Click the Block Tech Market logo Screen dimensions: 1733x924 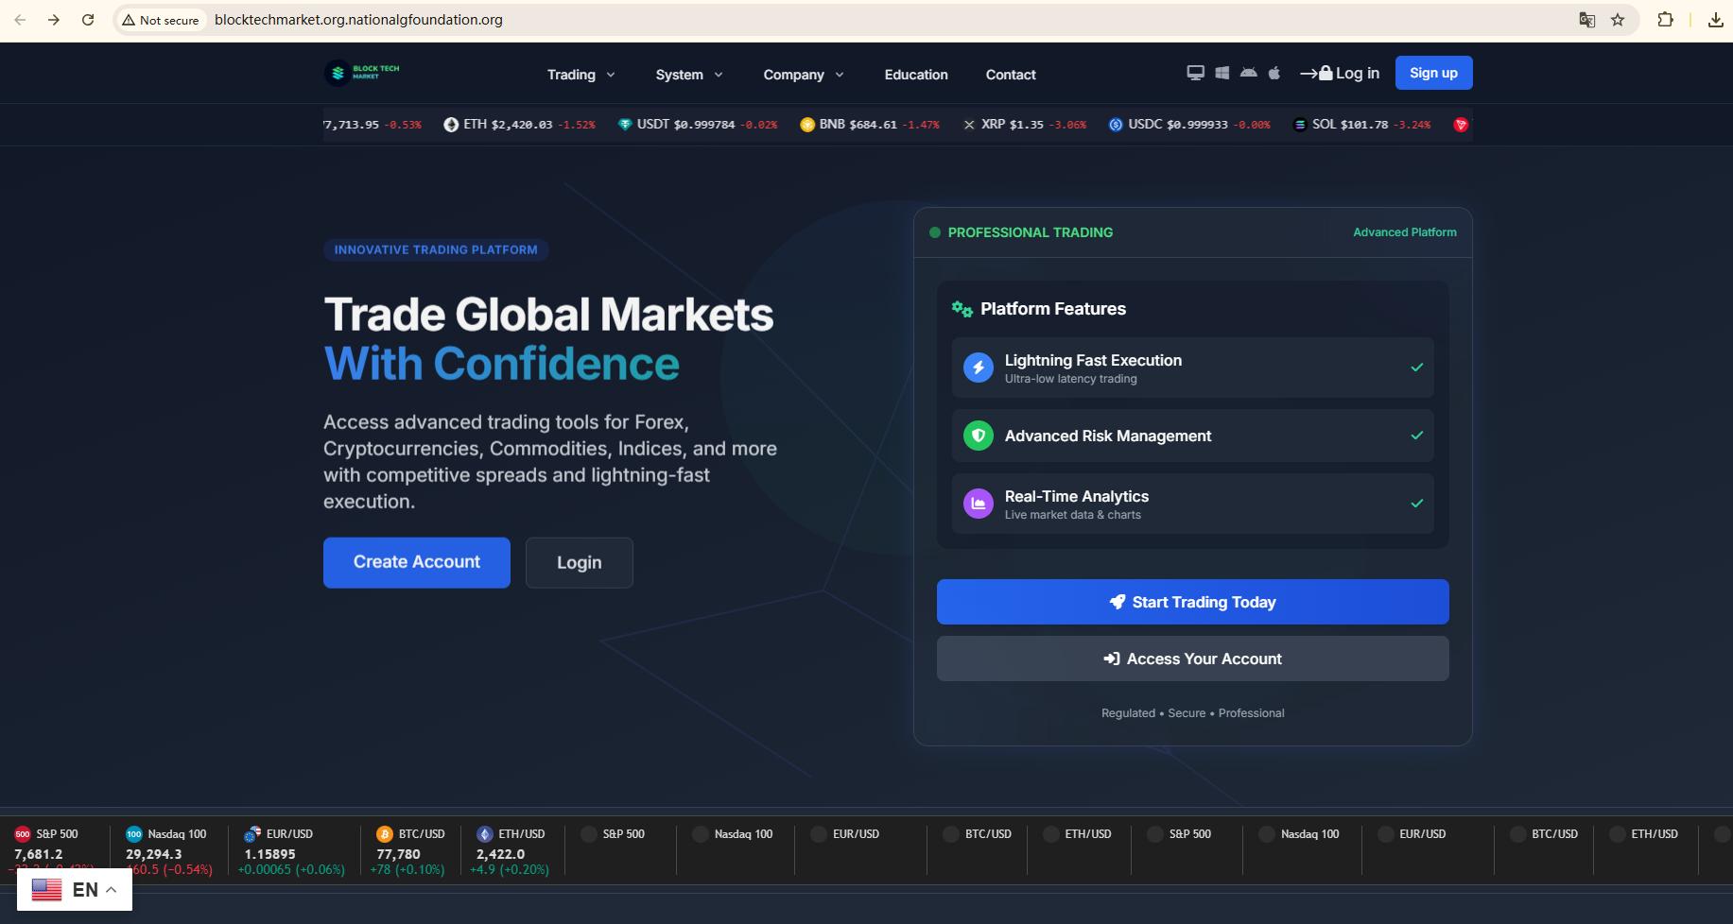(363, 73)
